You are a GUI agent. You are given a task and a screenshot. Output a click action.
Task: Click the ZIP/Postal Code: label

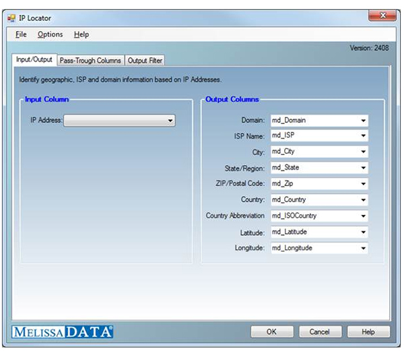pos(240,183)
